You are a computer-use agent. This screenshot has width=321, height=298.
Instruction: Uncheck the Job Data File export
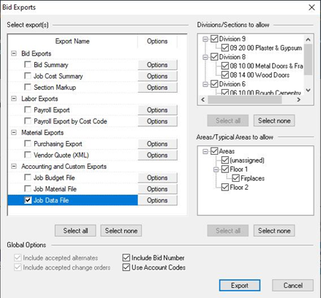(28, 200)
